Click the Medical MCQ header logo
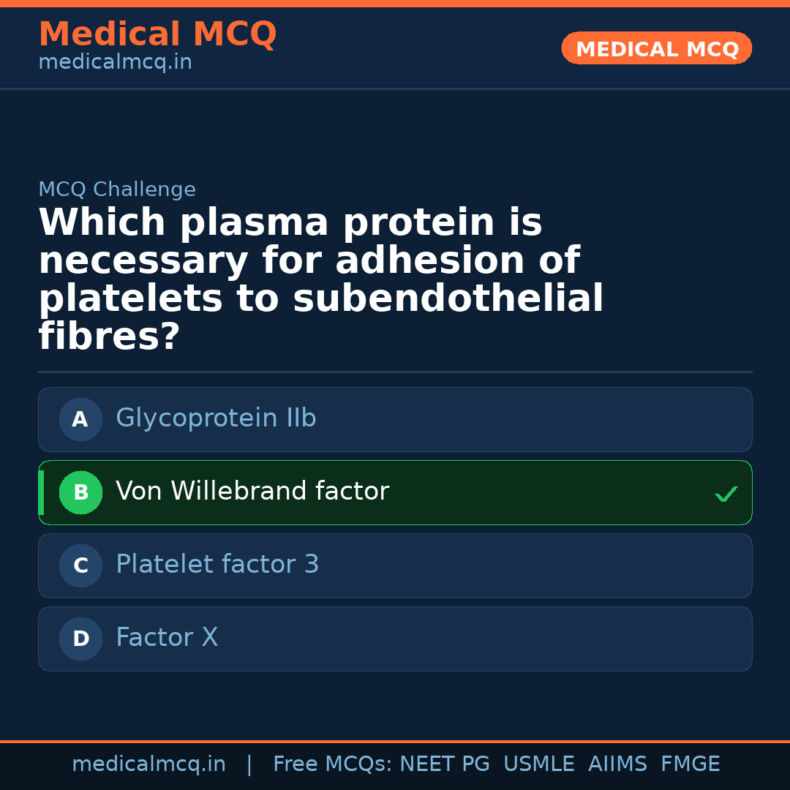This screenshot has height=790, width=790. (157, 34)
